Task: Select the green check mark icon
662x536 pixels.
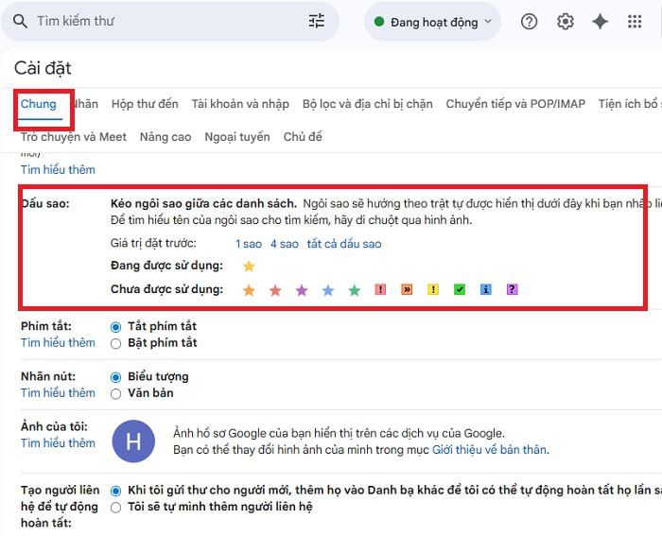Action: (460, 289)
